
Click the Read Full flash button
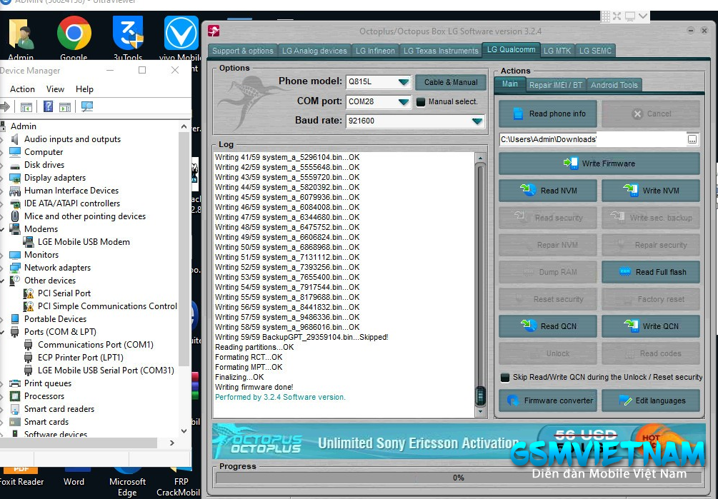click(651, 272)
